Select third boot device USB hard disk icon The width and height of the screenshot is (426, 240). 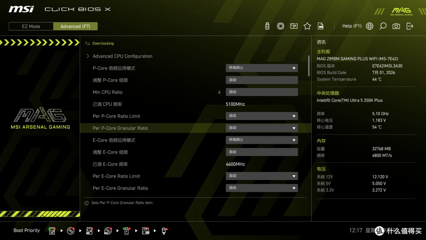(90, 231)
